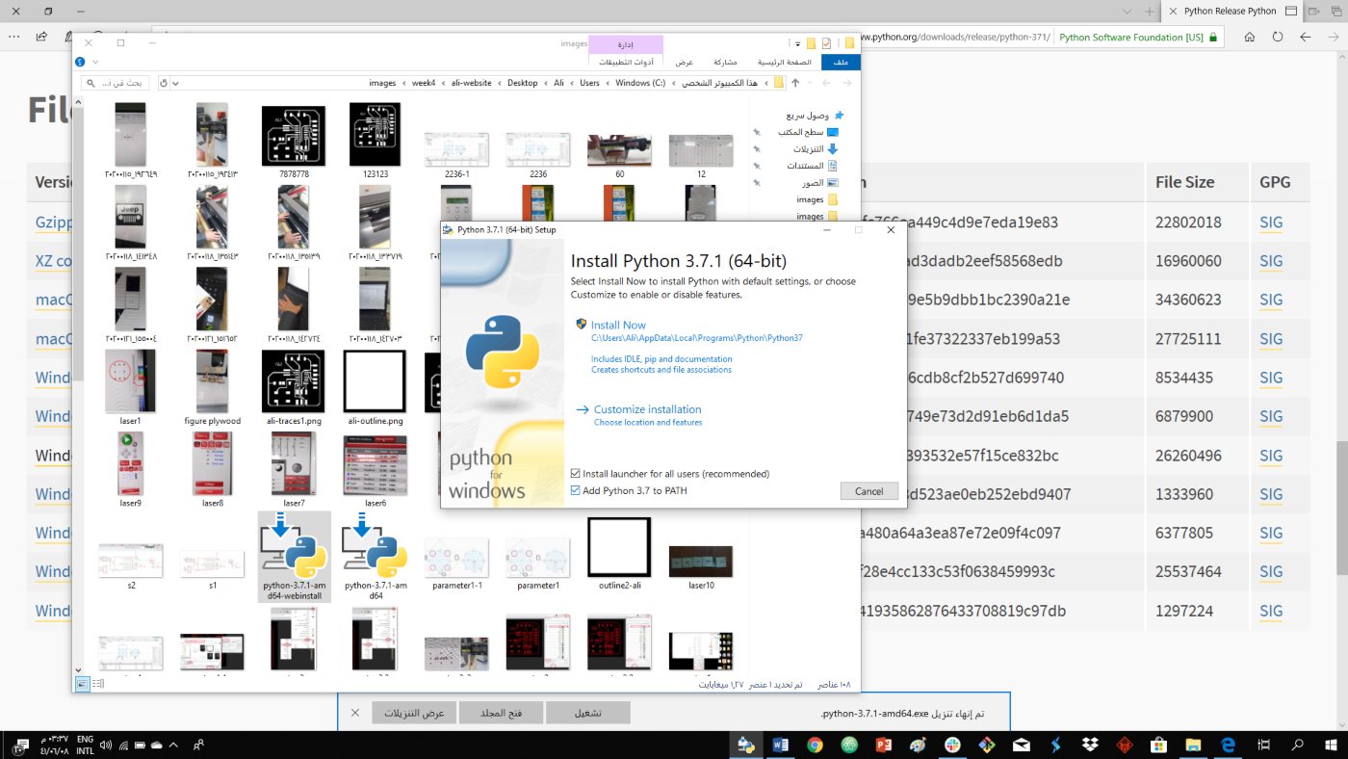Viewport: 1348px width, 759px height.
Task: Open the Explorer address bar history dropdown
Action: (x=174, y=83)
